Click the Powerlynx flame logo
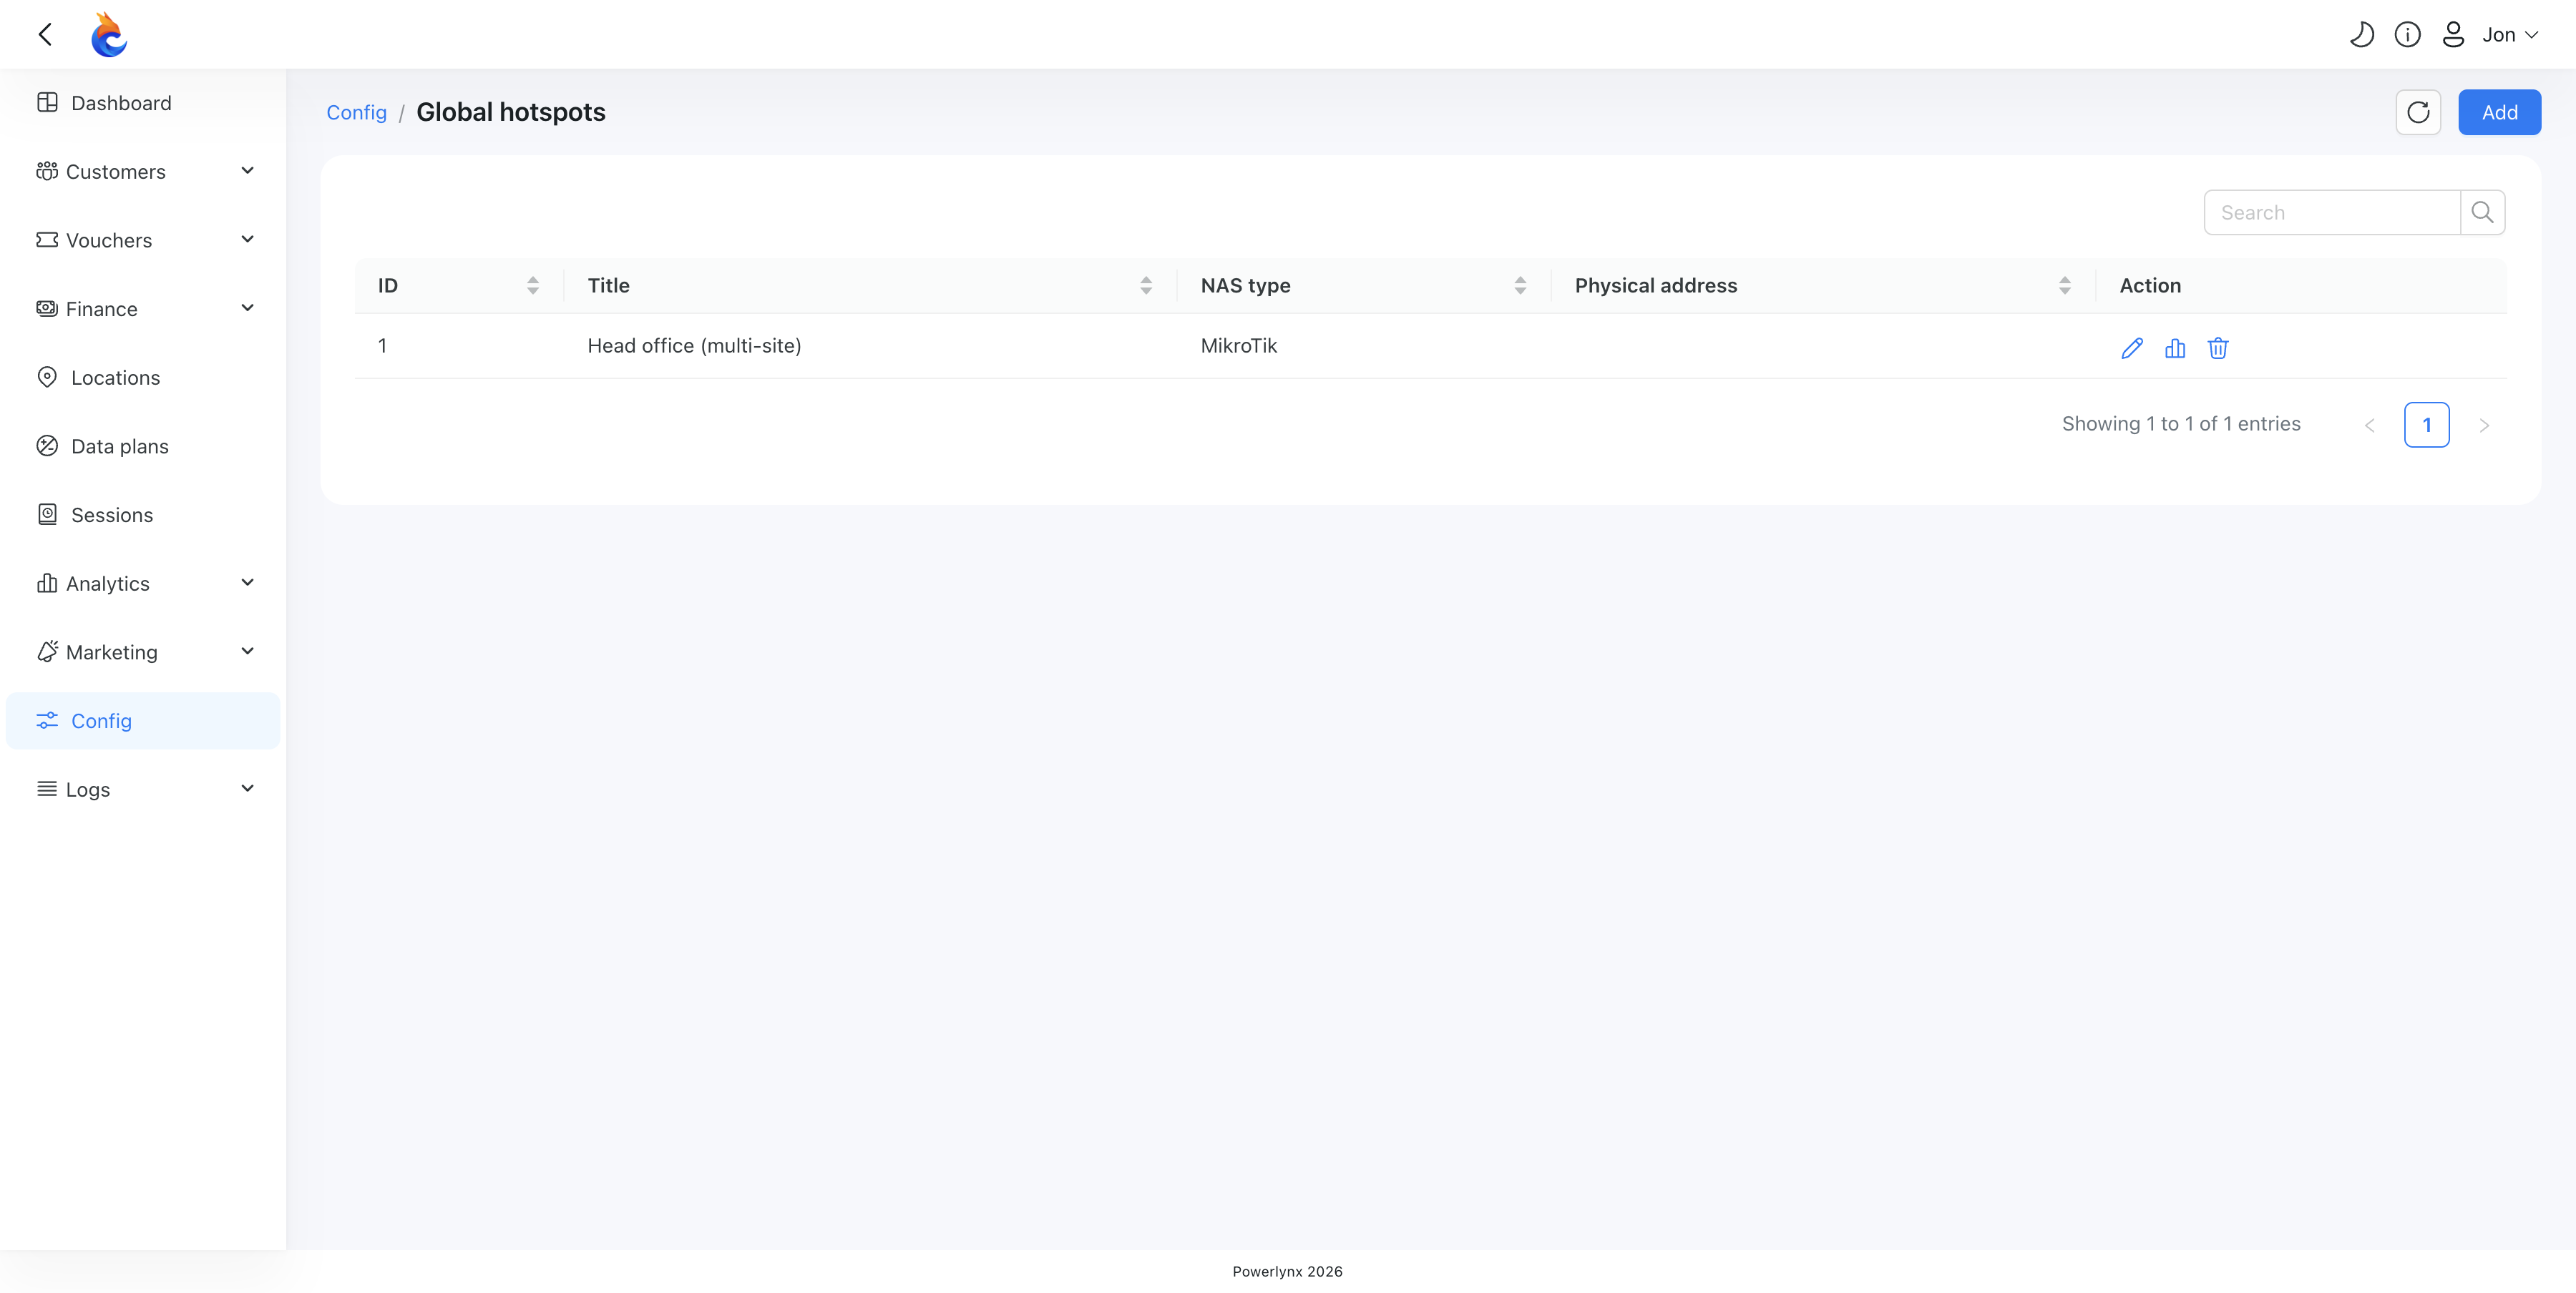This screenshot has height=1293, width=2576. point(108,35)
